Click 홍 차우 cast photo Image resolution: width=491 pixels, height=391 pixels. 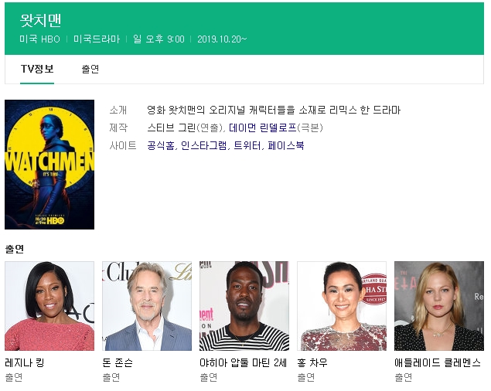342,306
